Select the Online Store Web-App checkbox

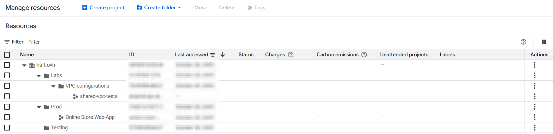(x=7, y=117)
